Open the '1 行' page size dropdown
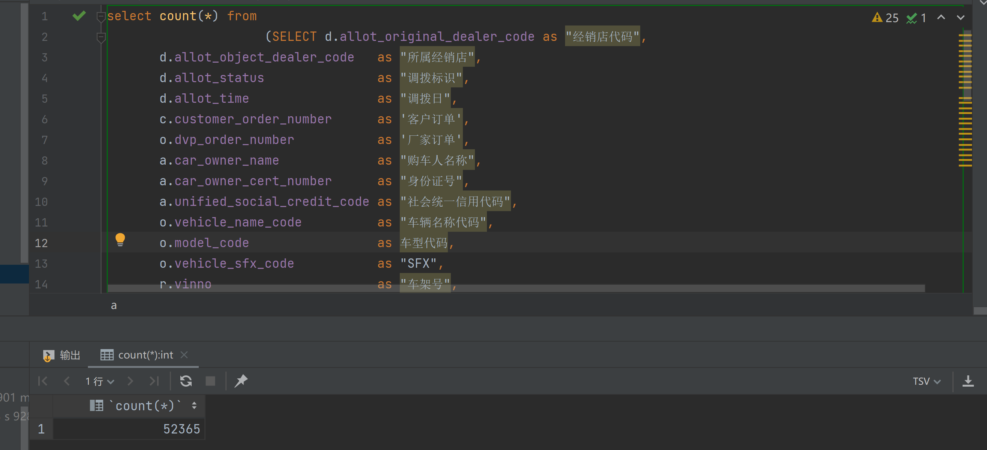The height and width of the screenshot is (450, 987). (100, 381)
